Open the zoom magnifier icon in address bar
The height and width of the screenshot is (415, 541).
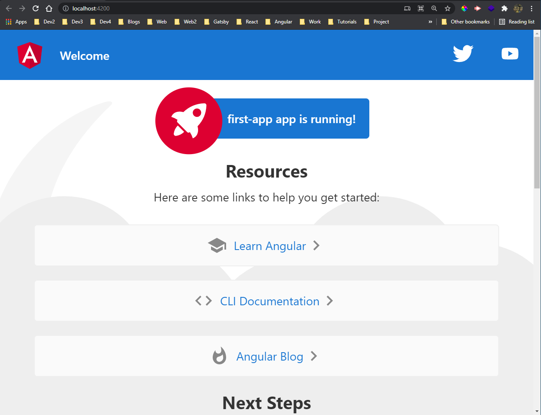coord(434,8)
